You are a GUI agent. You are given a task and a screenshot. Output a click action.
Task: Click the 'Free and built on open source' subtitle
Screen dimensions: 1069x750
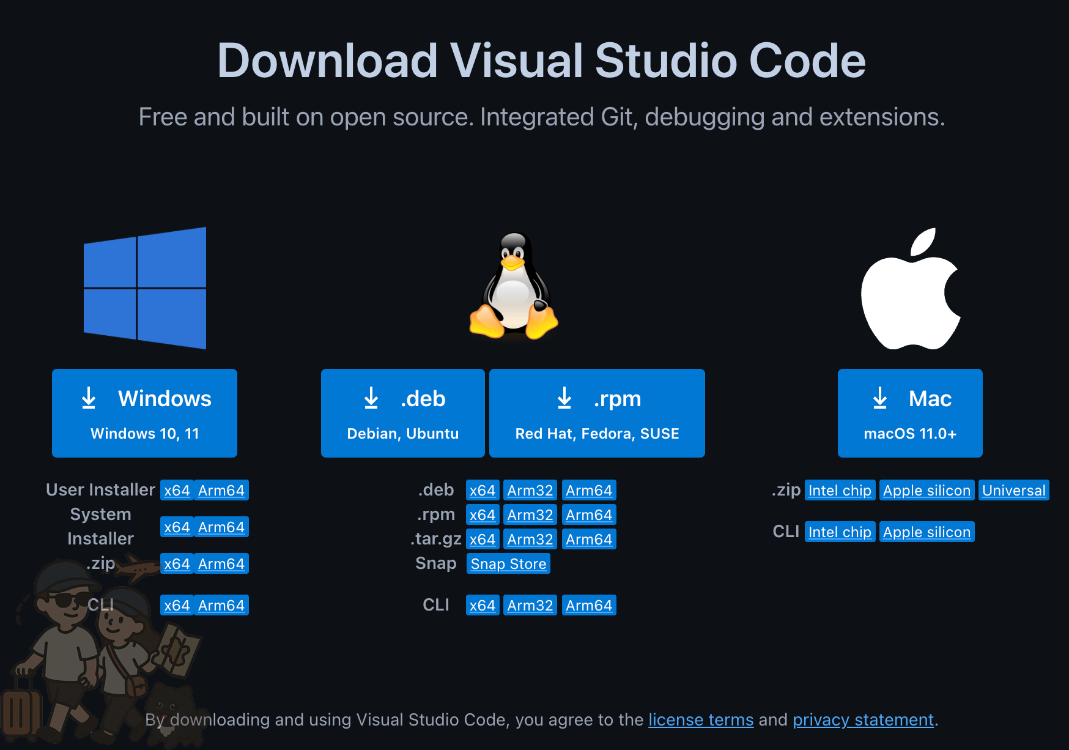pyautogui.click(x=541, y=117)
